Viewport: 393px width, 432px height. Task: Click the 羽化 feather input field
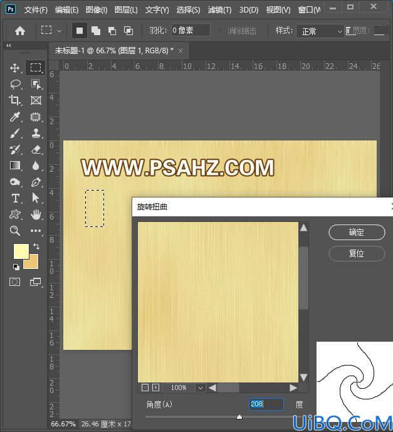click(x=191, y=30)
